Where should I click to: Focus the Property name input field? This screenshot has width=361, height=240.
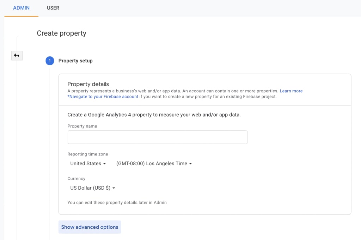(158, 137)
